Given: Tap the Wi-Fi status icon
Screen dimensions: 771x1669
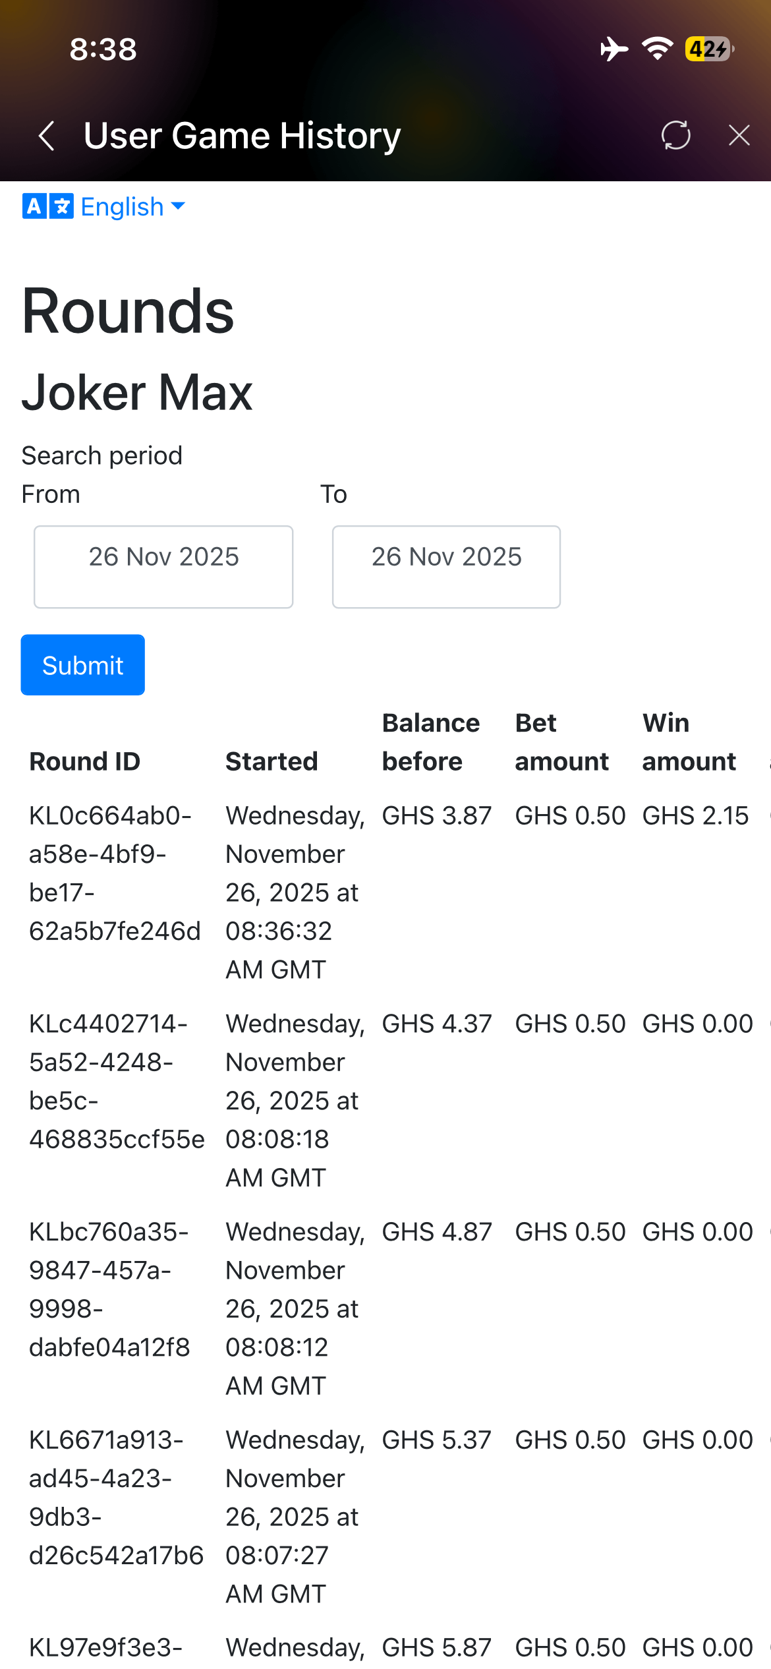Looking at the screenshot, I should (657, 49).
